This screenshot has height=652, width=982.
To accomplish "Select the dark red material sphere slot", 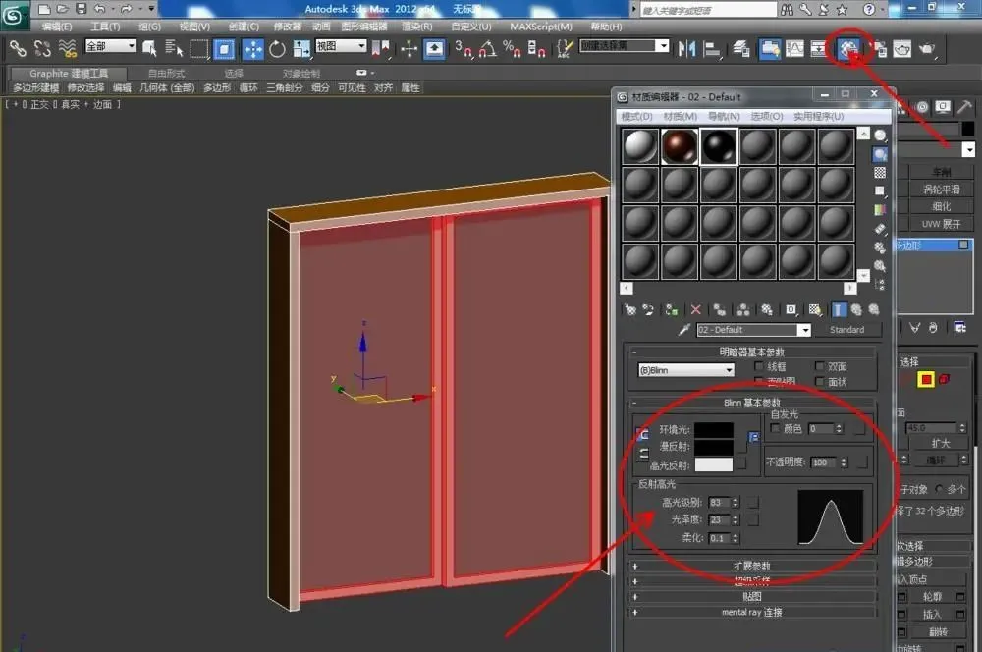I will point(680,146).
